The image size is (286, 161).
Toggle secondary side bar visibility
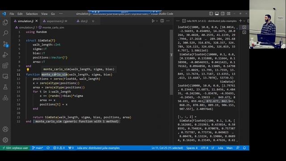(223, 14)
